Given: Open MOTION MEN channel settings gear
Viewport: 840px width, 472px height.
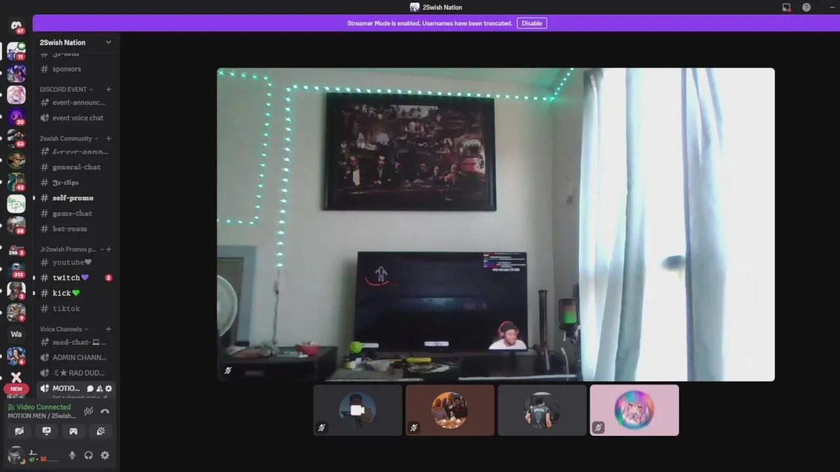Looking at the screenshot, I should click(x=109, y=389).
